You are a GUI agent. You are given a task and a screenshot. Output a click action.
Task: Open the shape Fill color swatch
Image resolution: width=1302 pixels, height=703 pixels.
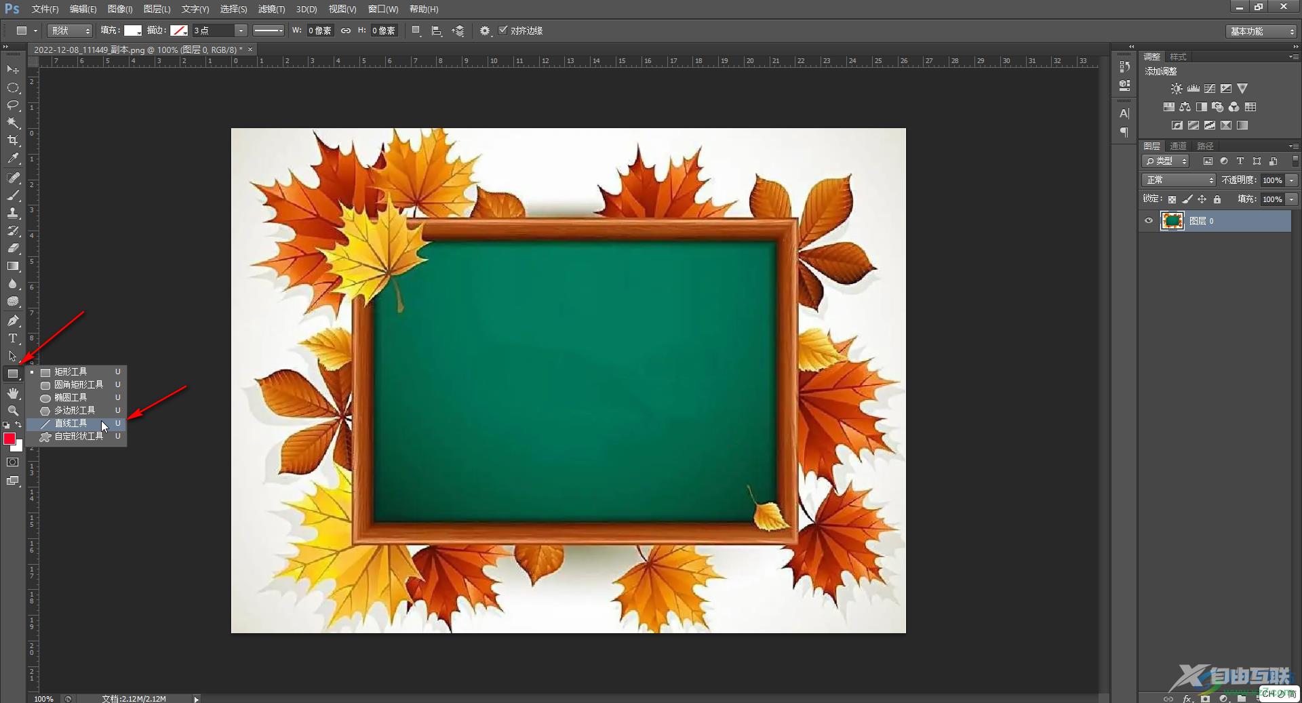click(x=133, y=31)
